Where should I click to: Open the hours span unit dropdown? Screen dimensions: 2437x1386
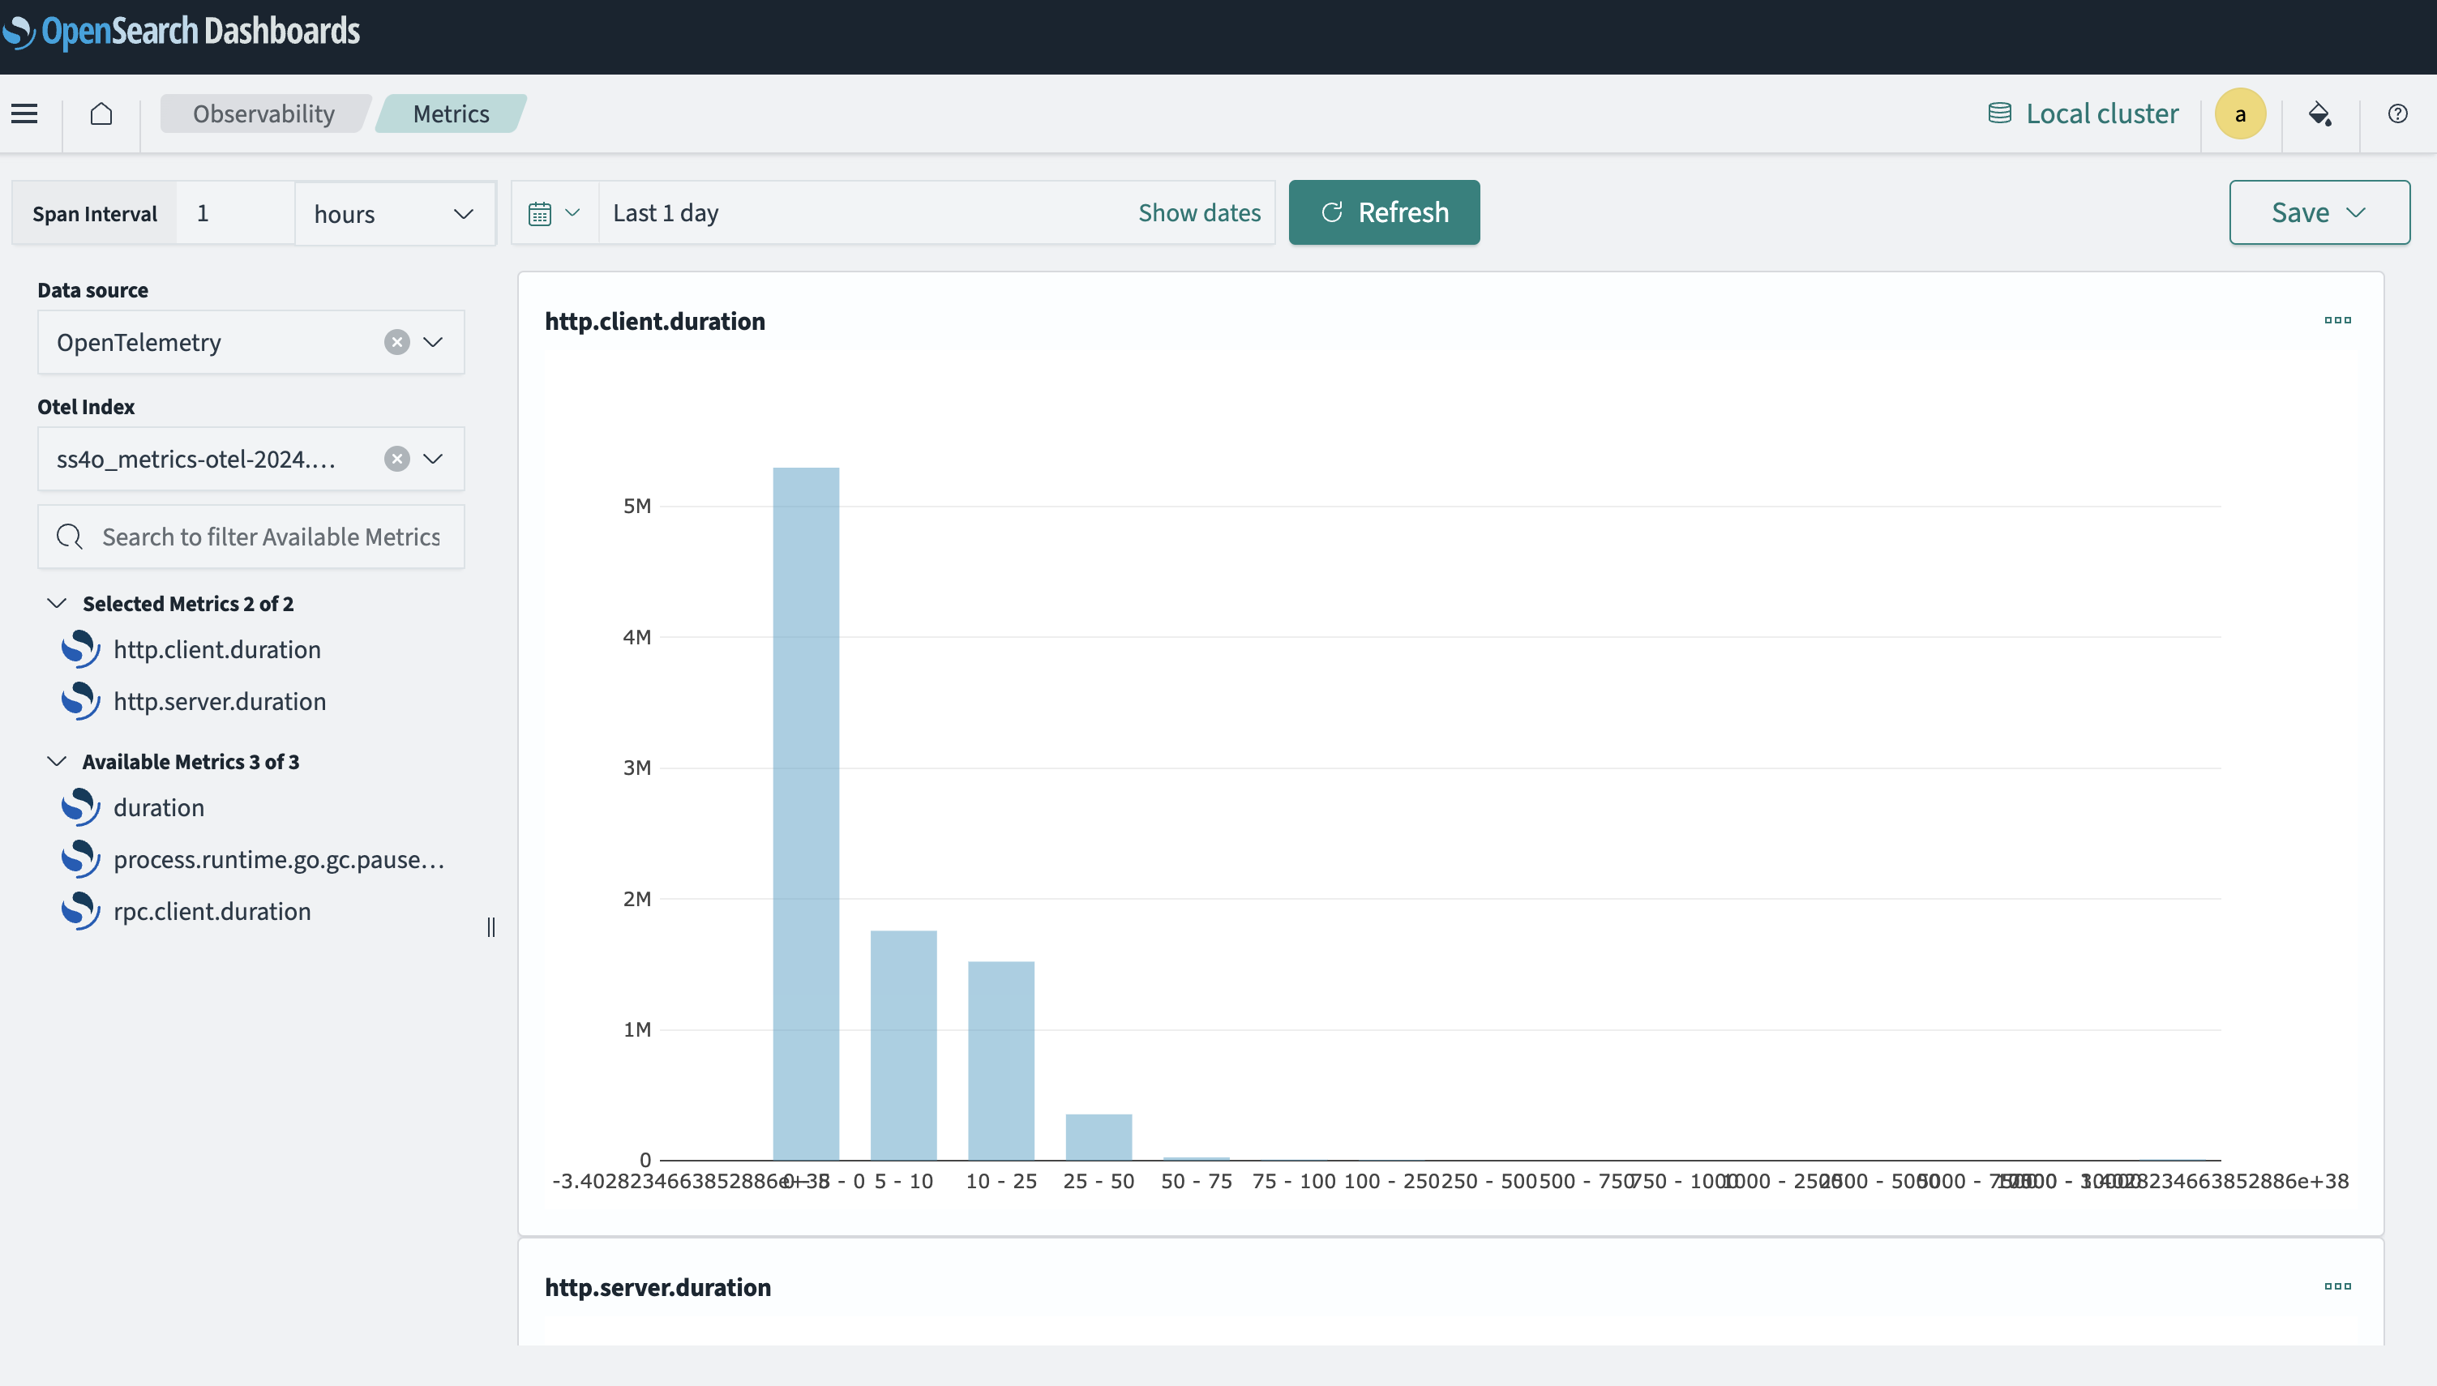pyautogui.click(x=394, y=214)
